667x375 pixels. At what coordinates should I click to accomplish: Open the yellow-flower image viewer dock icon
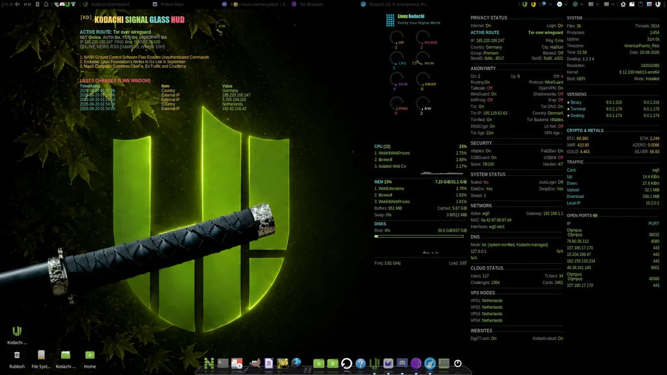point(283,363)
